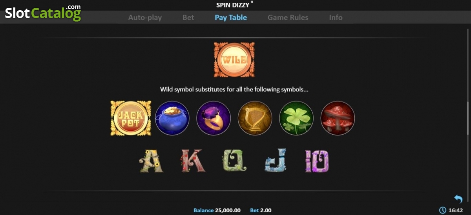Click the purple gem ring symbol
Image resolution: width=471 pixels, height=215 pixels.
pyautogui.click(x=214, y=118)
